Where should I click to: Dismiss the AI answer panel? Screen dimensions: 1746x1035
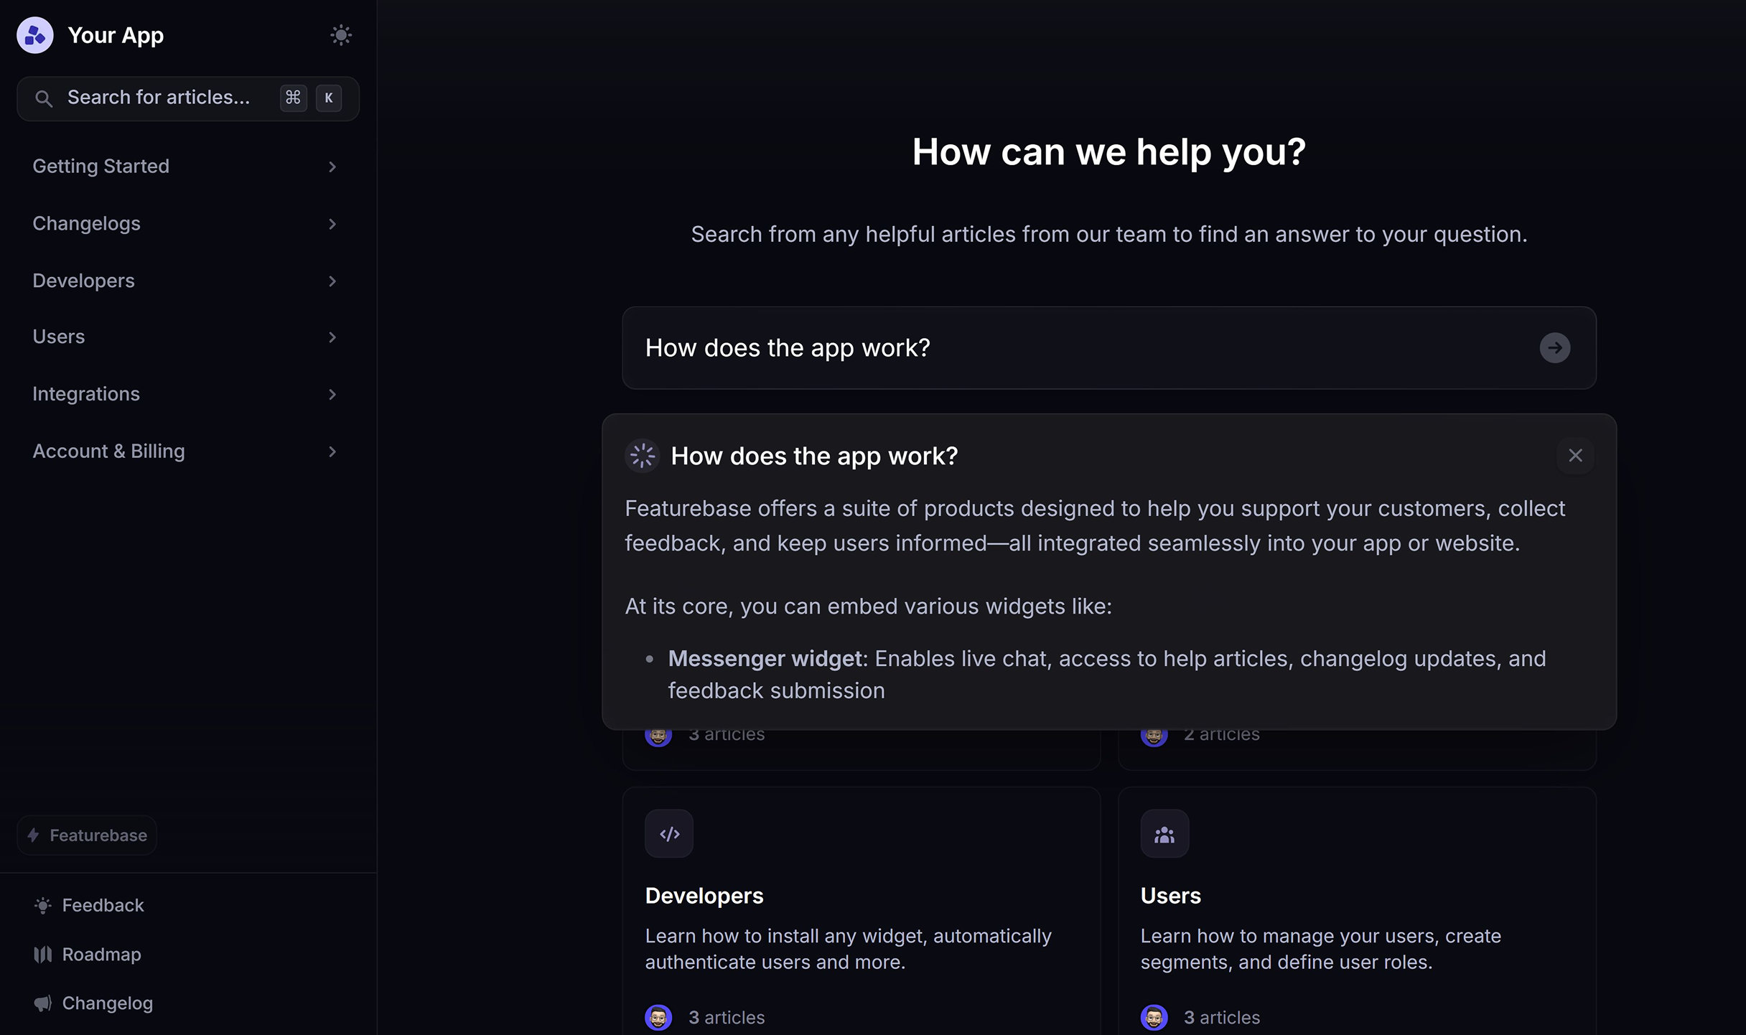click(1576, 455)
